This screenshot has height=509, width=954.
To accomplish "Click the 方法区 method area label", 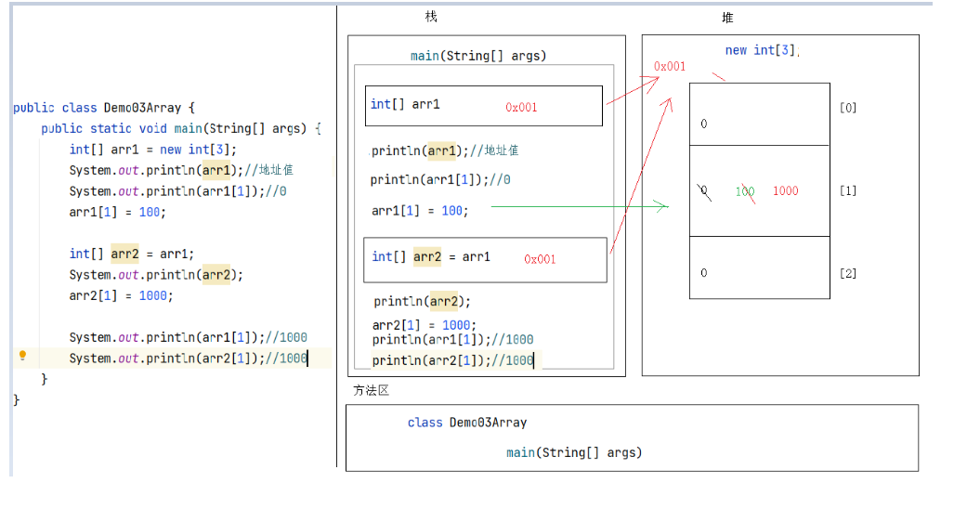I will click(x=371, y=390).
